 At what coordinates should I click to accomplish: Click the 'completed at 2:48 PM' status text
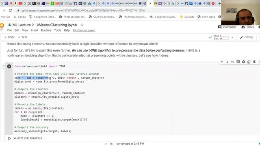coord(130,144)
